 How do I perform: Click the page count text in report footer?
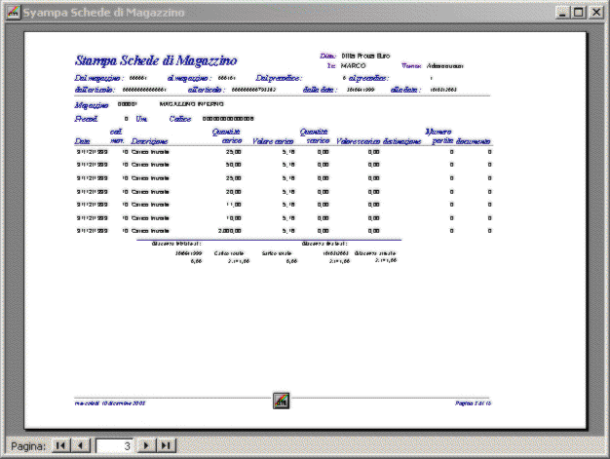[473, 403]
